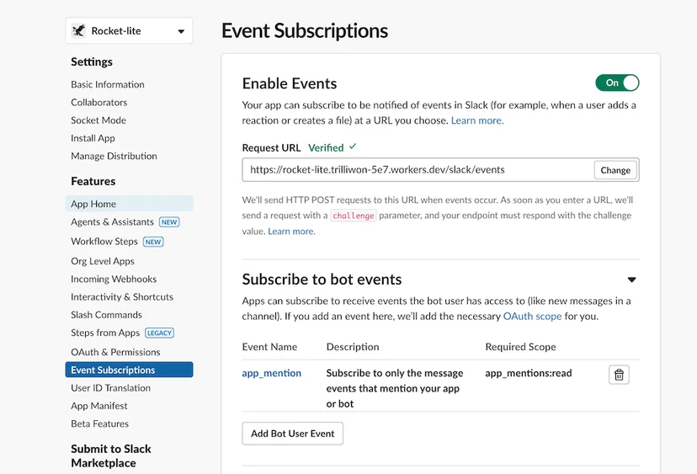Screen dimensions: 697x474
Task: Delete the app_mention event with trash icon
Action: pos(619,375)
